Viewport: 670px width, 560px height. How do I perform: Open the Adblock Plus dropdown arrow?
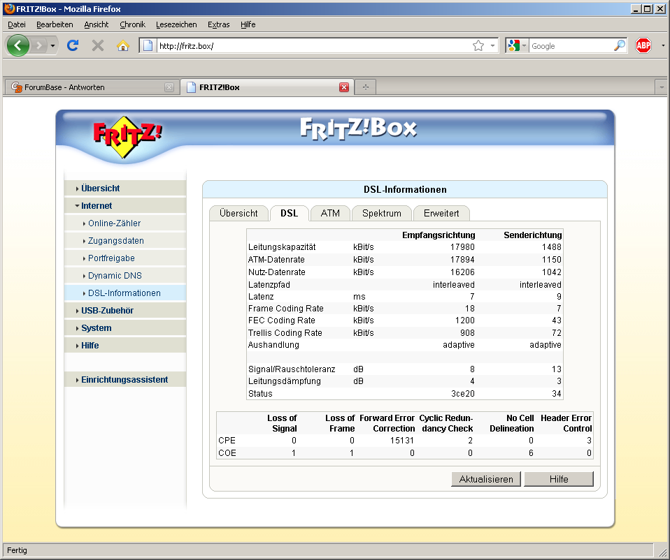coord(663,45)
